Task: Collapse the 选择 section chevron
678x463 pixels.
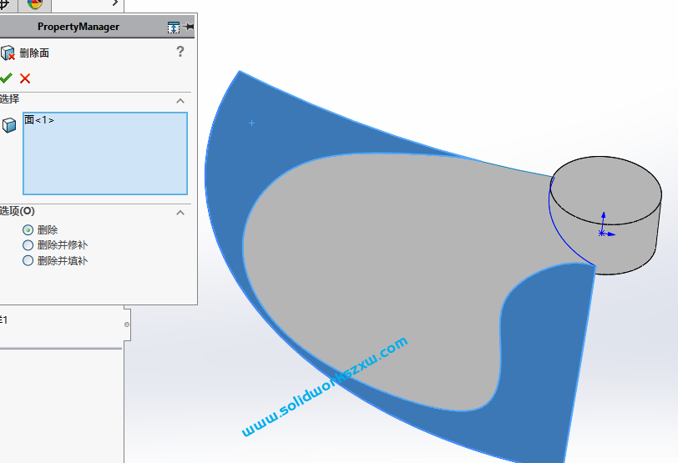Action: (x=180, y=101)
